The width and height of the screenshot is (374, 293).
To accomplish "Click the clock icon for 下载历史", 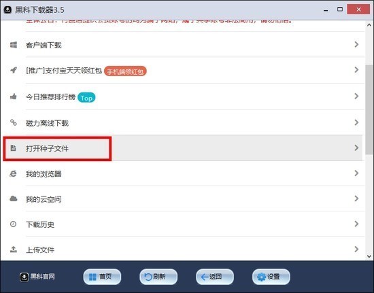I will (13, 224).
